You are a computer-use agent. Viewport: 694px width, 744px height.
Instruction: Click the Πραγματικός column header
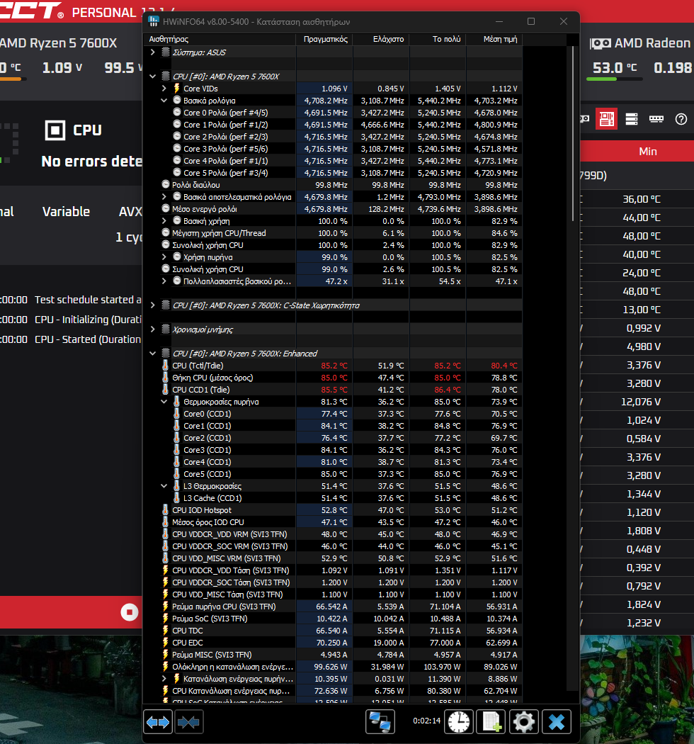(324, 39)
